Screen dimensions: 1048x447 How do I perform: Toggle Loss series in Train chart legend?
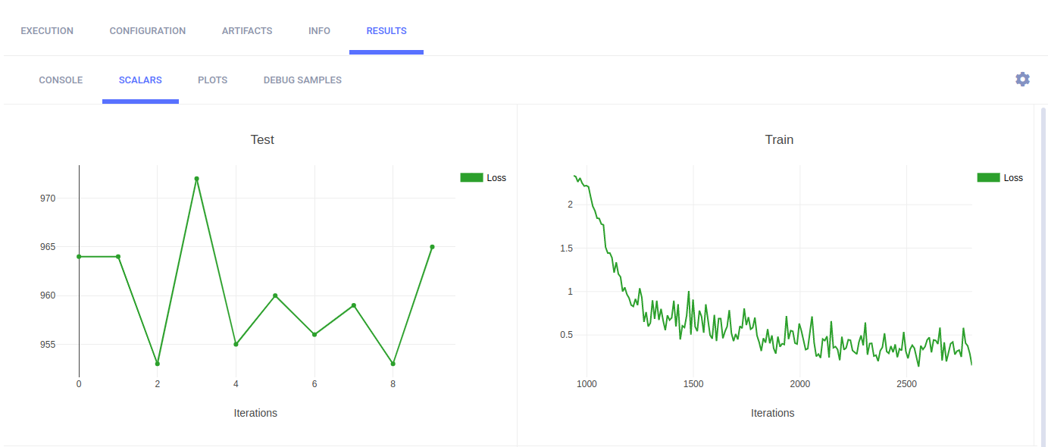pyautogui.click(x=1012, y=178)
